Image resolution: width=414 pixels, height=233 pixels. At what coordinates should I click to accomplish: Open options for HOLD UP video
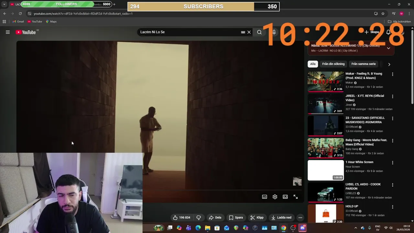pyautogui.click(x=393, y=207)
